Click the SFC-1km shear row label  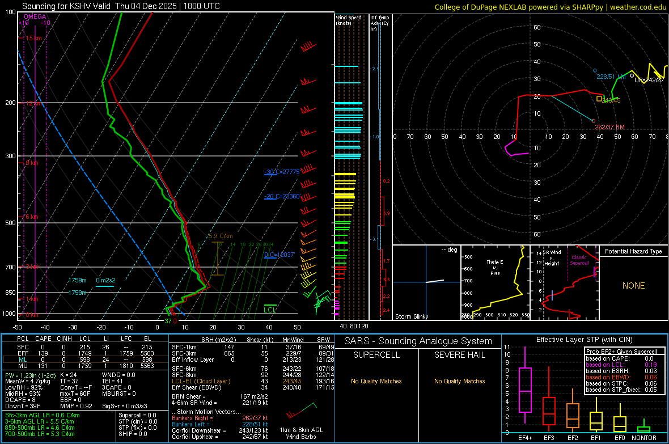click(184, 348)
